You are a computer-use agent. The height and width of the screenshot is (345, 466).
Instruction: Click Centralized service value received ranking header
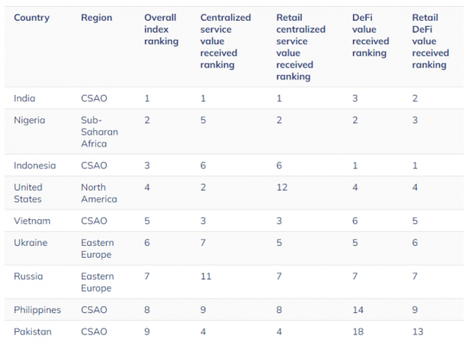tap(225, 41)
